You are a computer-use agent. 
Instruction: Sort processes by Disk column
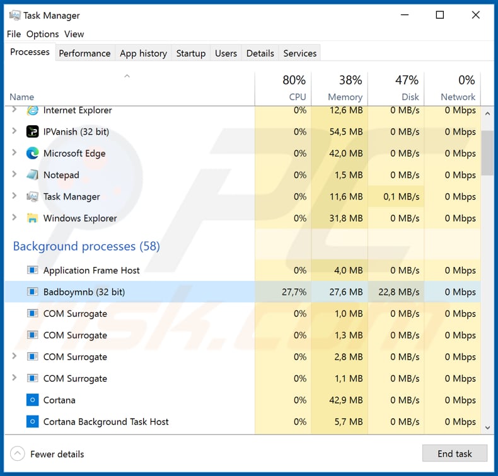pos(396,89)
